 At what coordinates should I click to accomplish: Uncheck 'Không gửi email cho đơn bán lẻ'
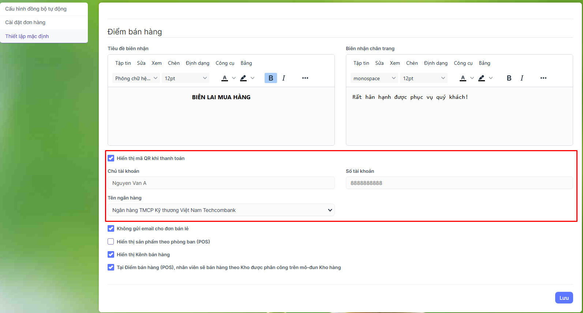[x=111, y=228]
